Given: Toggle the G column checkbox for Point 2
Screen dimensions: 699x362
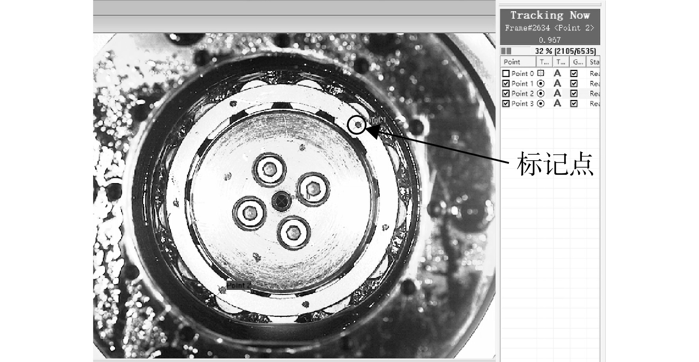Looking at the screenshot, I should point(574,94).
